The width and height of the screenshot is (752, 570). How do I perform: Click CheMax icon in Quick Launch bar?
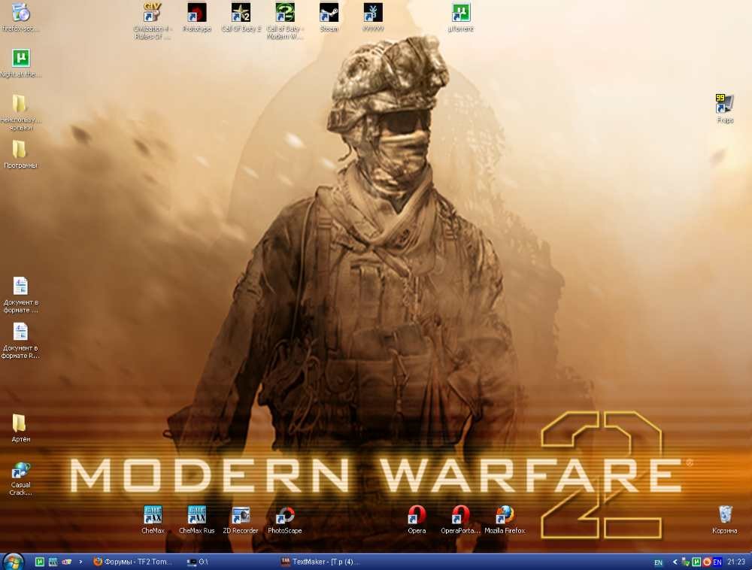pos(53,562)
